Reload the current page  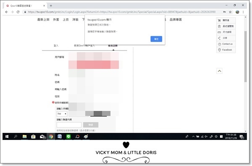[18, 12]
